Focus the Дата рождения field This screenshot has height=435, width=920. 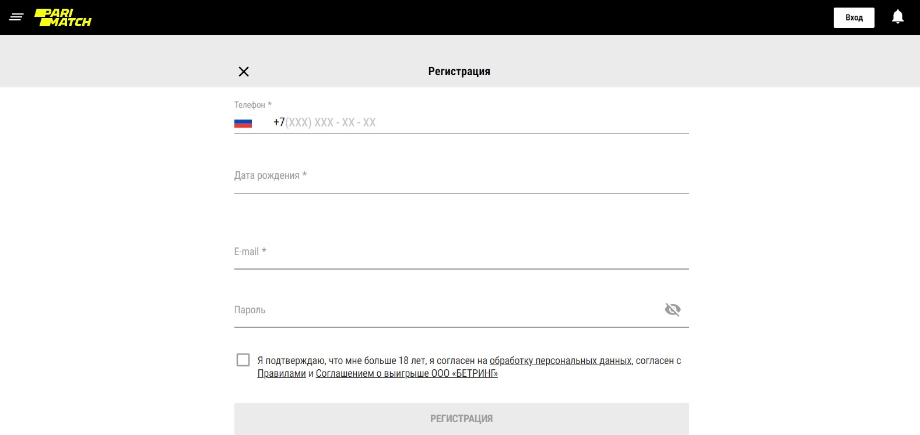(x=462, y=176)
